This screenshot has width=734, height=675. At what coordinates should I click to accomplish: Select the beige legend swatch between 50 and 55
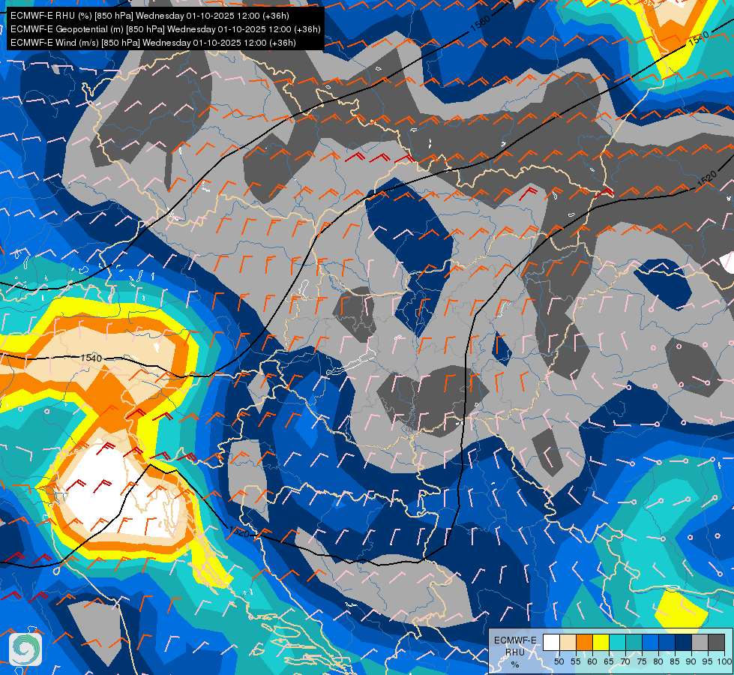pos(568,642)
